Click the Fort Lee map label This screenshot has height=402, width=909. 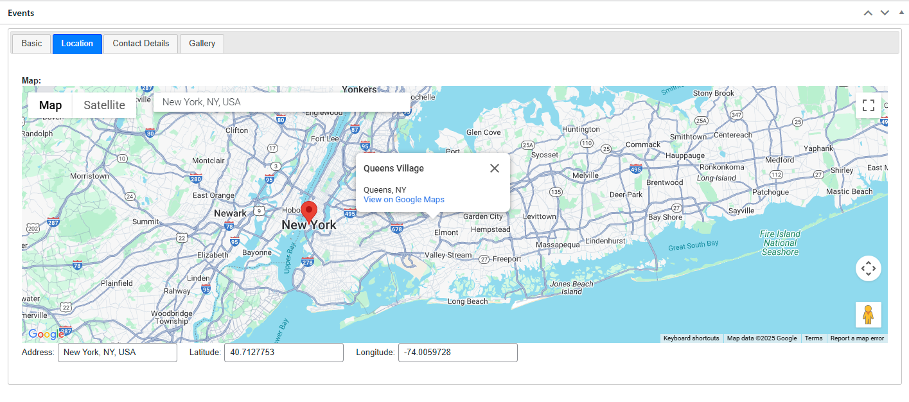click(x=324, y=139)
